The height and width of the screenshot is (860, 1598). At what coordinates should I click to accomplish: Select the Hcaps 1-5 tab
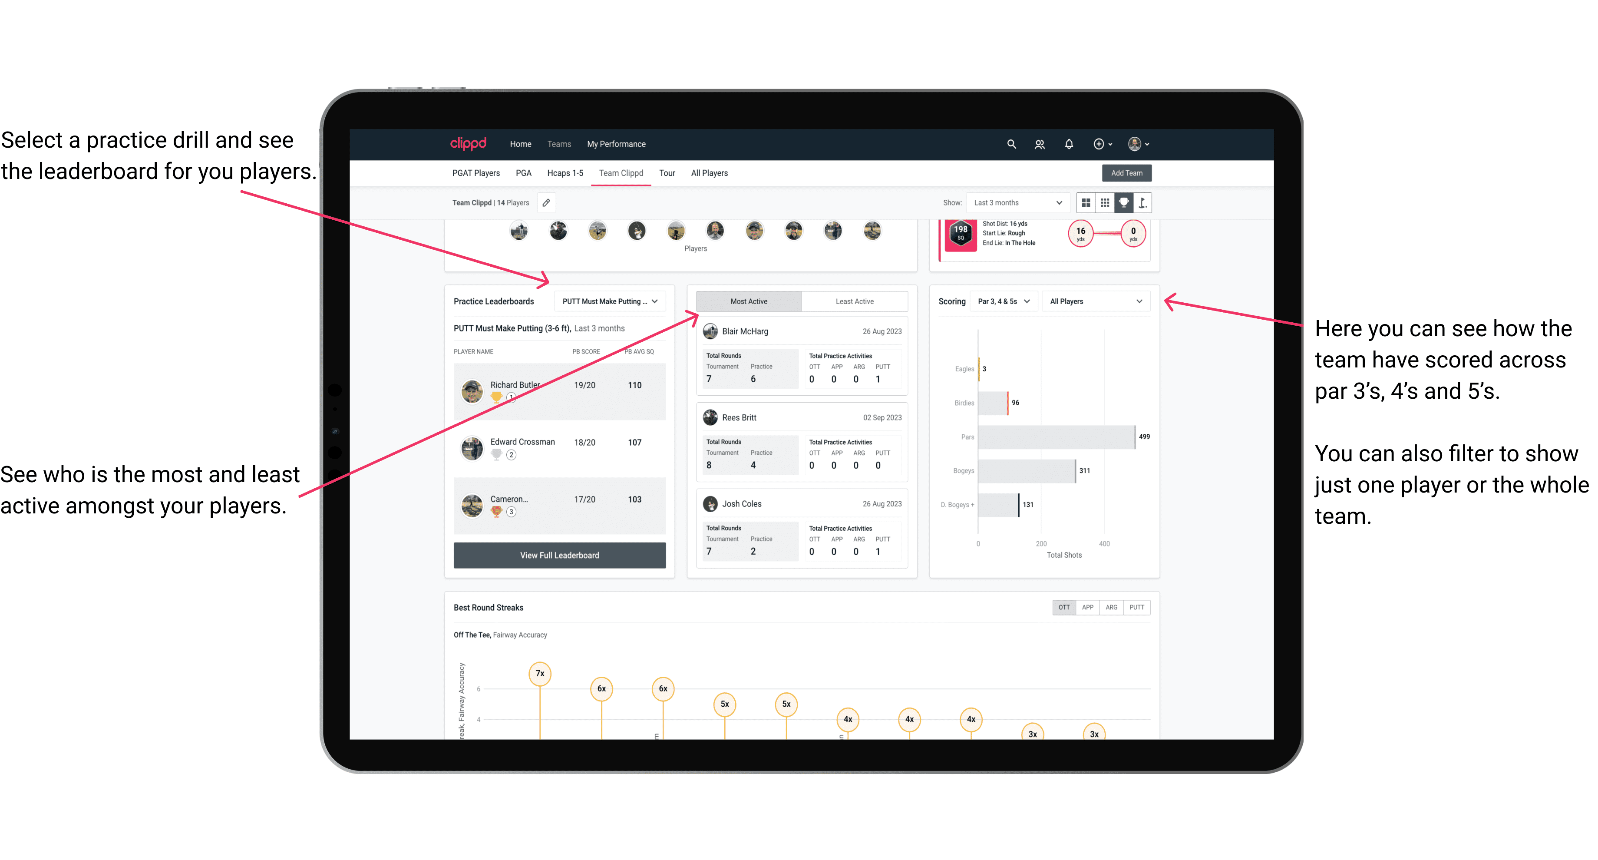[563, 172]
